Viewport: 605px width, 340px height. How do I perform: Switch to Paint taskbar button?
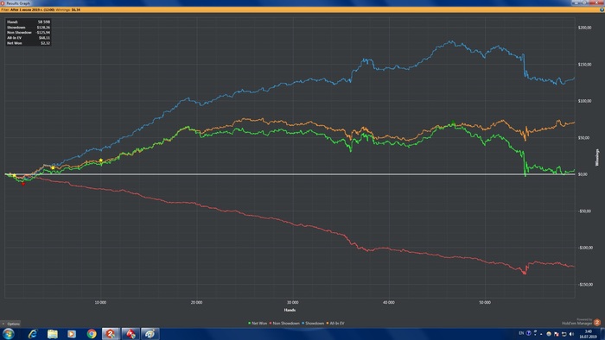click(150, 334)
